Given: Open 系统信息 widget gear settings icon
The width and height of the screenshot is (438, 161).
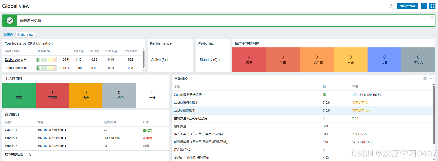Looking at the screenshot, I should pyautogui.click(x=425, y=78).
